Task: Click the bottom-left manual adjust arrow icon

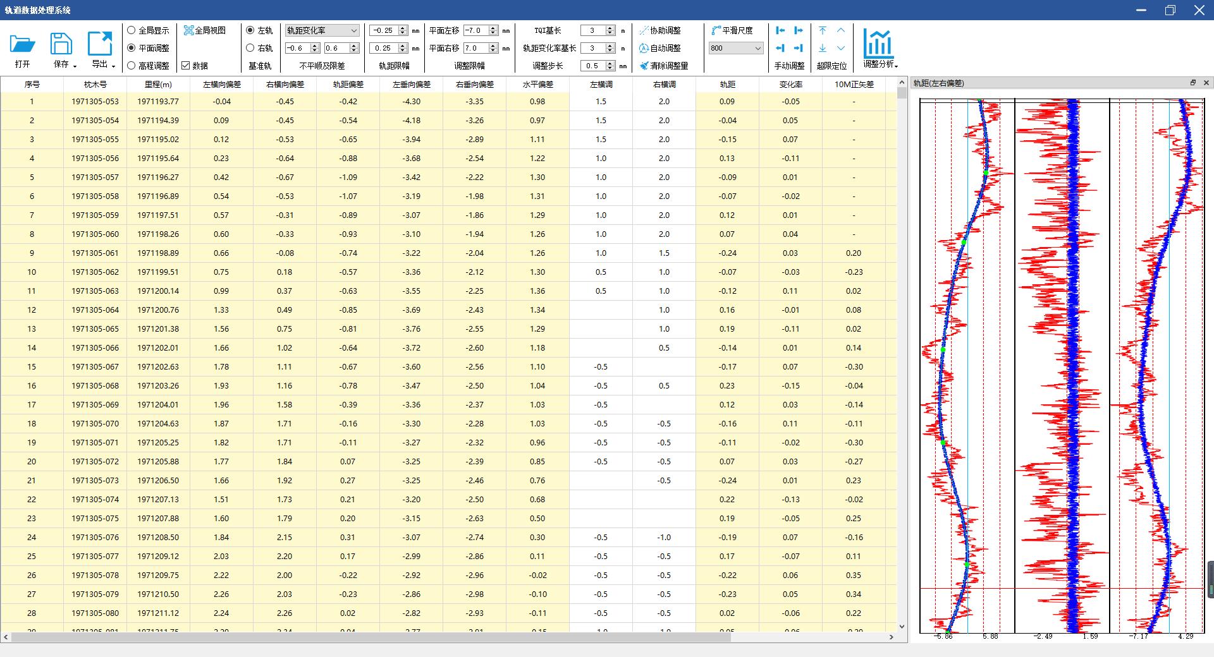Action: (780, 48)
